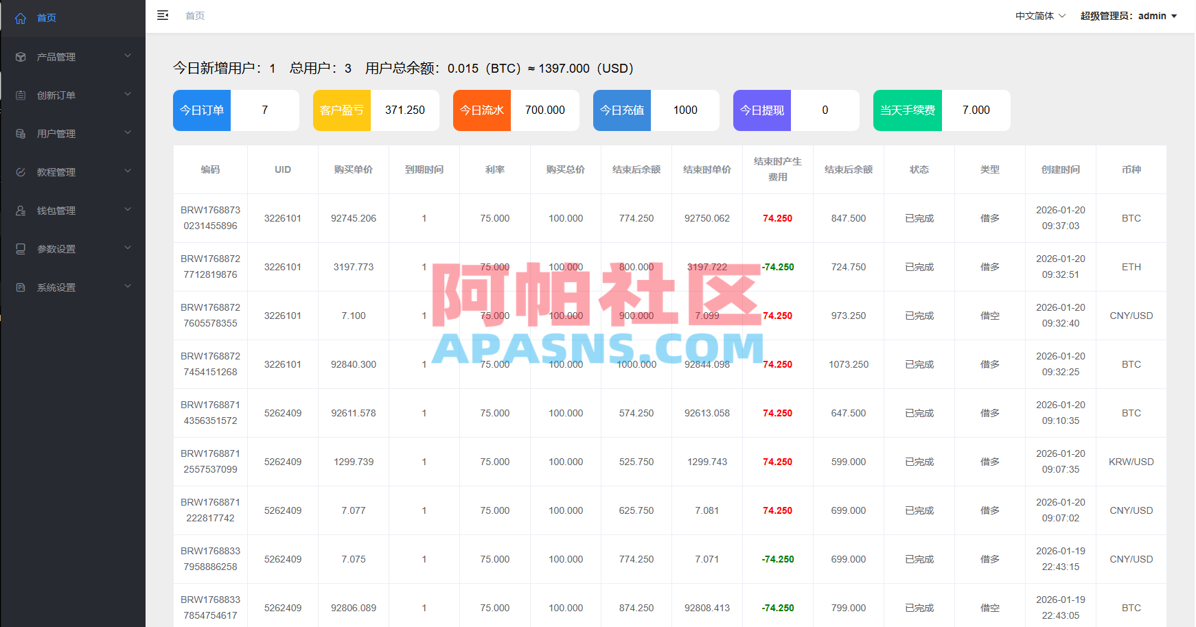
Task: Click purchase price 92840.300
Action: (x=354, y=364)
